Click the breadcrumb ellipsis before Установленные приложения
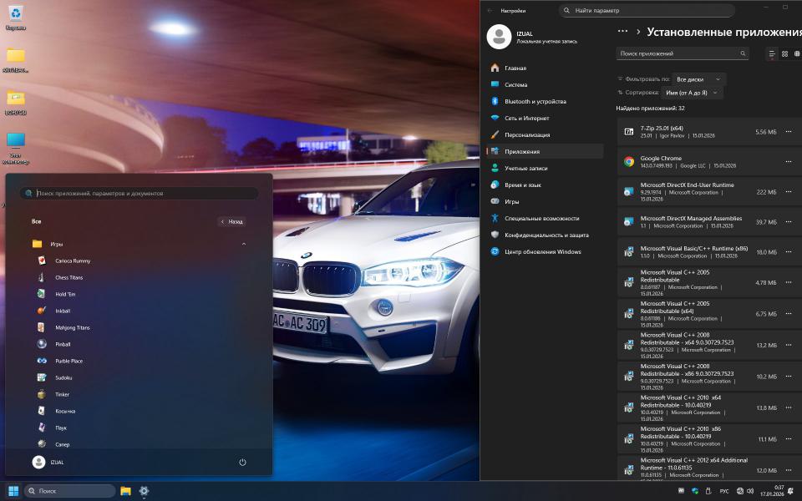Viewport: 802px width, 501px height. coord(622,31)
